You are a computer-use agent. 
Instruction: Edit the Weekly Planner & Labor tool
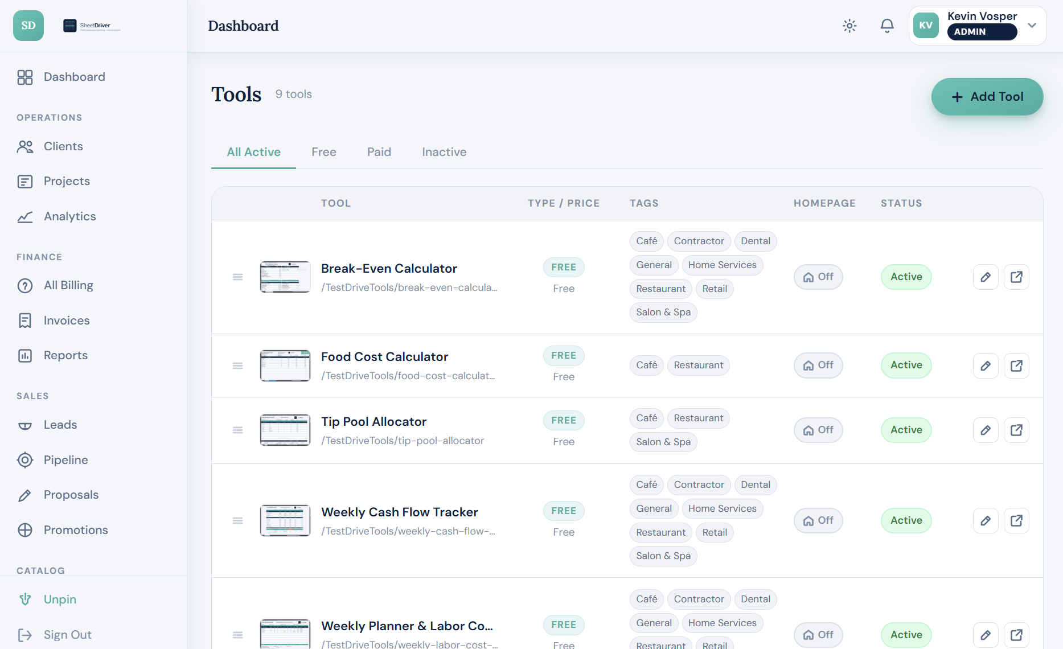(x=986, y=635)
